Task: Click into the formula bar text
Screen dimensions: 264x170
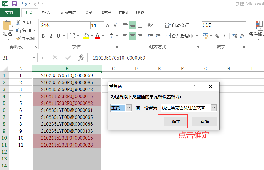Action: (x=119, y=58)
